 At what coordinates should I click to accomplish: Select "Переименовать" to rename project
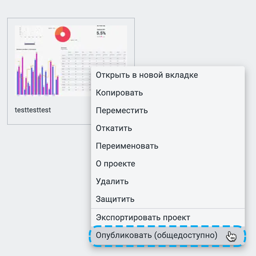coord(168,146)
